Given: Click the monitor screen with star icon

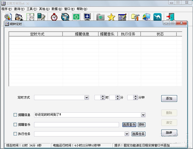Looking at the screenshot, I should (x=87, y=17).
